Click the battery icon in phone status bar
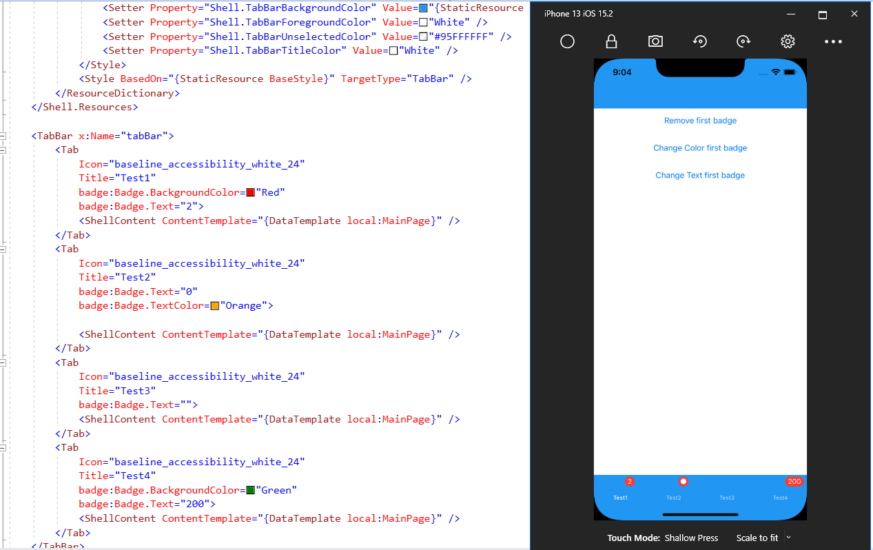This screenshot has width=873, height=550. [x=790, y=72]
